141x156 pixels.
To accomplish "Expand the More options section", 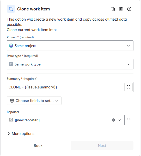I will click(x=21, y=134).
